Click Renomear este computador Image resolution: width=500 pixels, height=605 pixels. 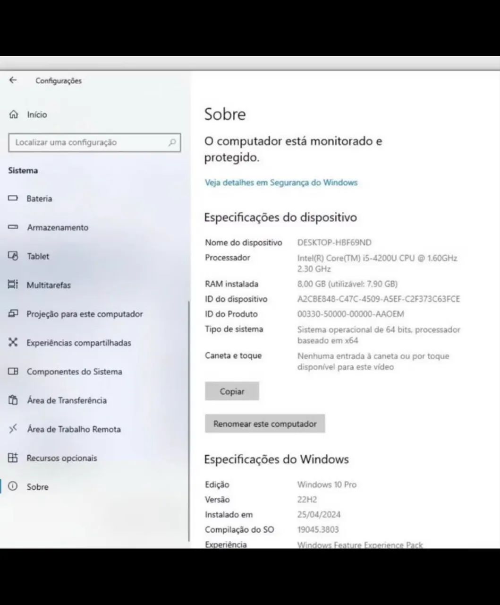(x=265, y=423)
